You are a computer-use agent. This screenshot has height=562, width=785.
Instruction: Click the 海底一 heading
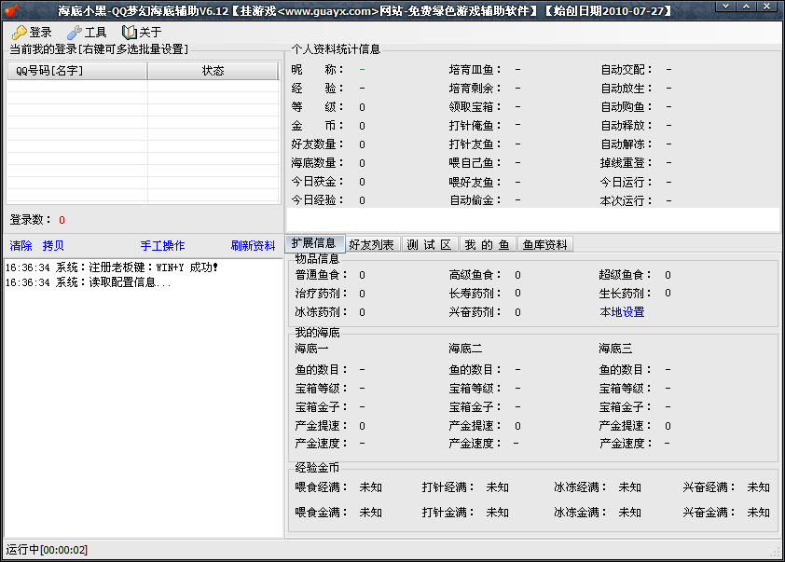311,349
